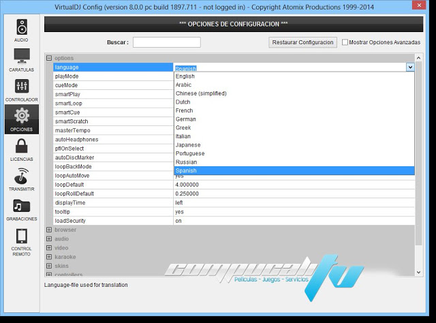Choose French from the language list
The width and height of the screenshot is (436, 323).
tap(294, 110)
